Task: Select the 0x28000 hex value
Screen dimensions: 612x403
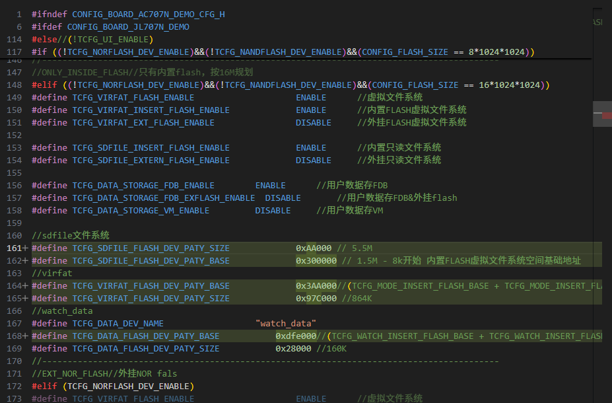Action: point(293,348)
